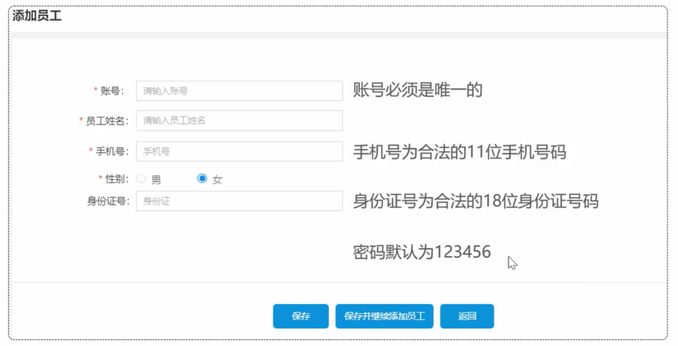Viewport: 678px width, 346px height.
Task: Click the 账号必须是唯一的 note text
Action: 418,91
